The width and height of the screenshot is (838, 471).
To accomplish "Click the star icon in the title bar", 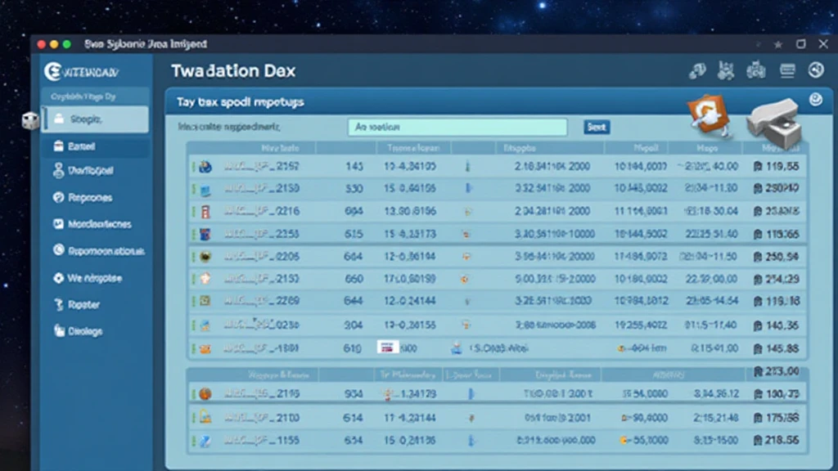I will point(777,44).
